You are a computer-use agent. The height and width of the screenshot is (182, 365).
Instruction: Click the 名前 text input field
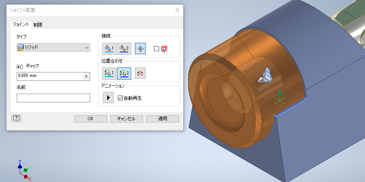coord(53,98)
